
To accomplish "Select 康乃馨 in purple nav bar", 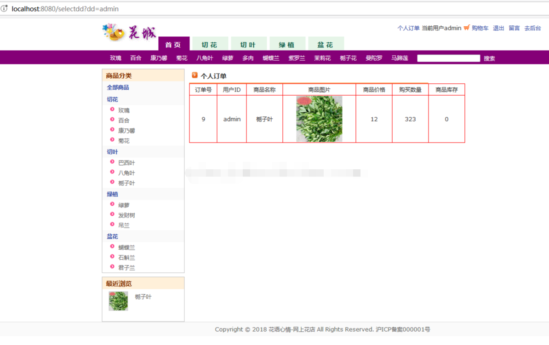I will click(159, 58).
